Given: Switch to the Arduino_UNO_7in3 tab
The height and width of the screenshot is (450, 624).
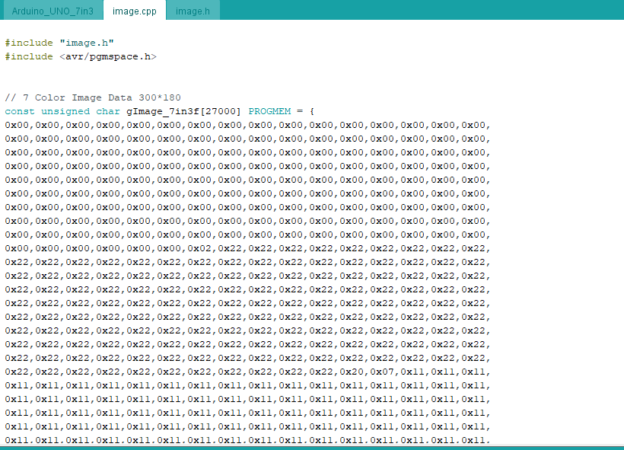Looking at the screenshot, I should (x=51, y=11).
